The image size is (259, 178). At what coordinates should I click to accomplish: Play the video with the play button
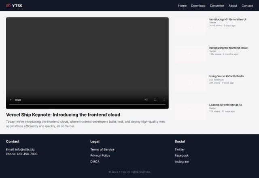point(11,100)
